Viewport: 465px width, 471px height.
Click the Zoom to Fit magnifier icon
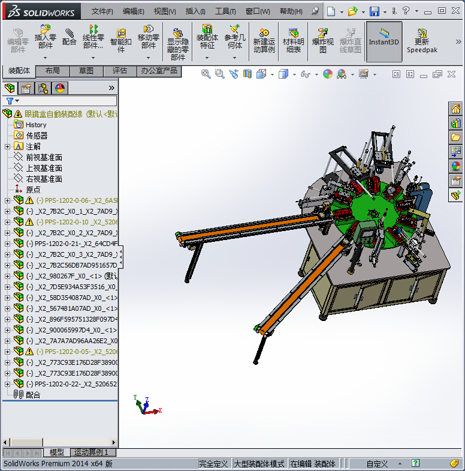206,74
